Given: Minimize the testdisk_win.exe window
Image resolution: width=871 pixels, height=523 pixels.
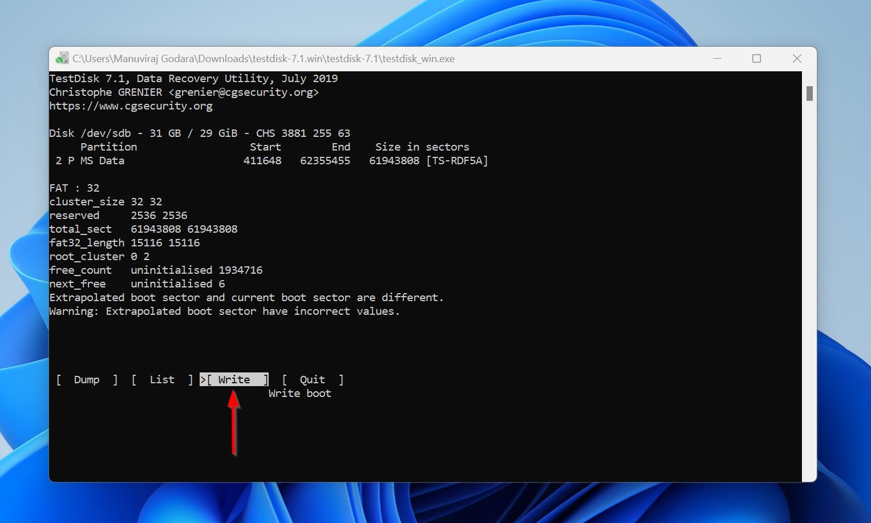Looking at the screenshot, I should (718, 59).
